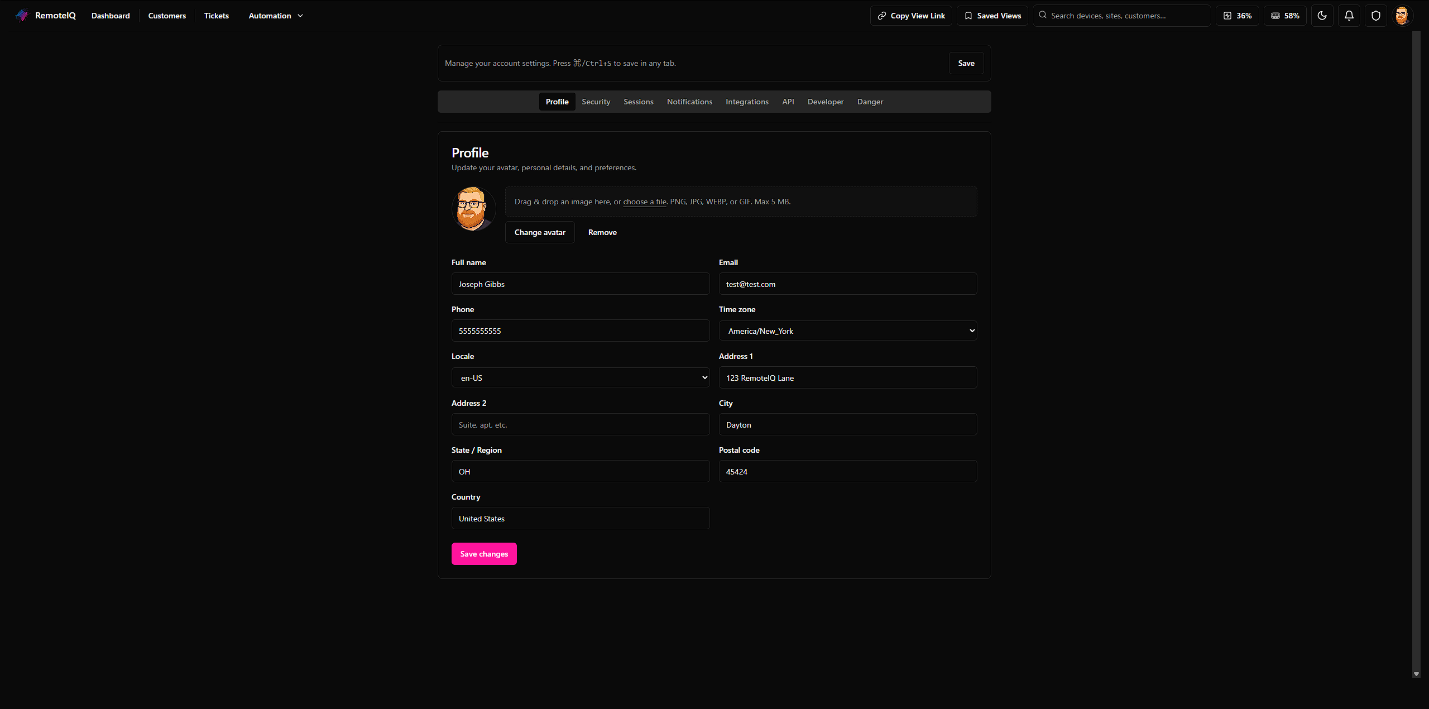
Task: Check the battery status icon showing 36%
Action: tap(1237, 15)
